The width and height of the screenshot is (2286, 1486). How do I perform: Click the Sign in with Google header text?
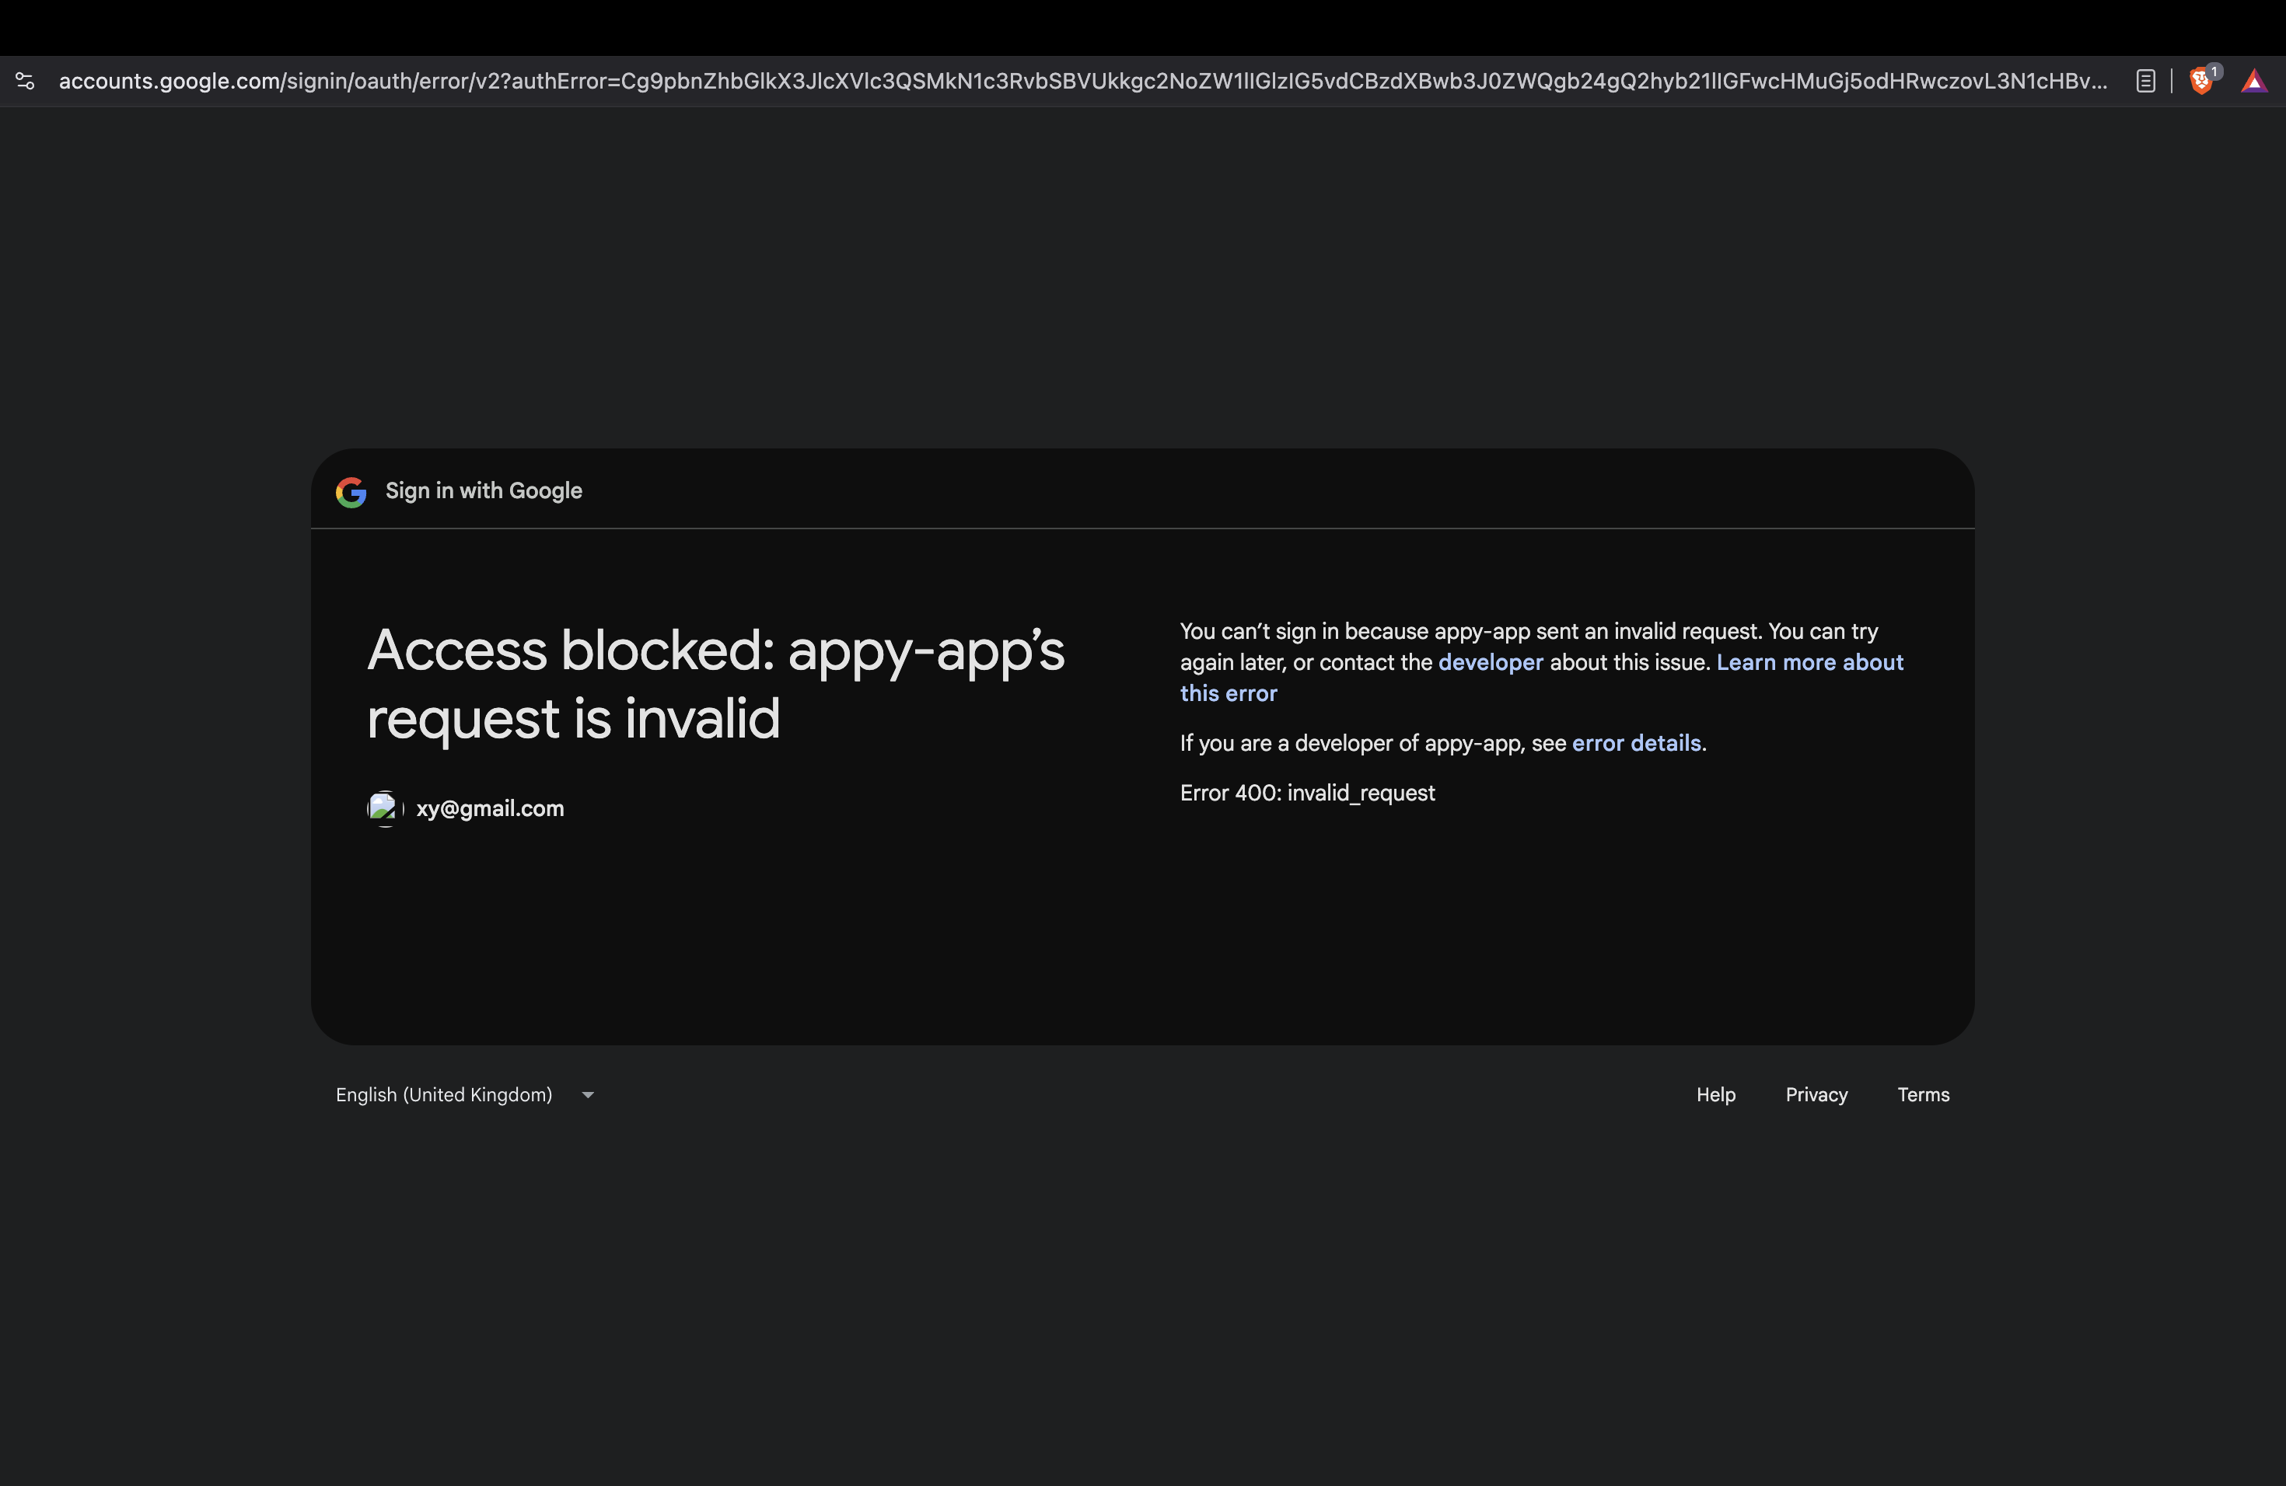[x=483, y=491]
